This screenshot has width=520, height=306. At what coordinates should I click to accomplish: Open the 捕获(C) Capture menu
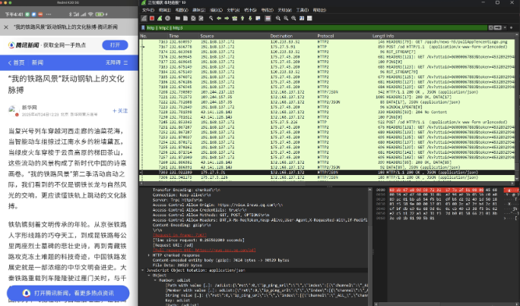[x=216, y=10]
